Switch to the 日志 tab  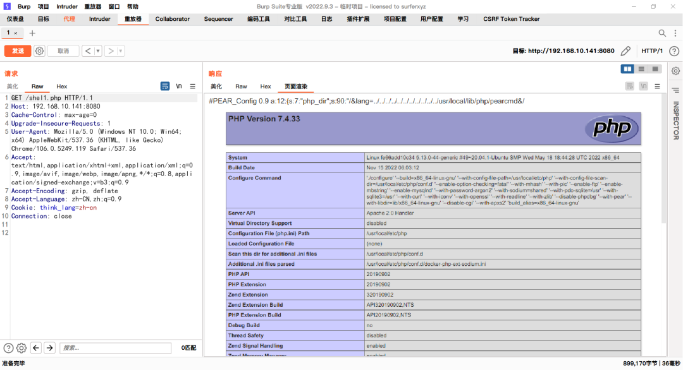(327, 19)
